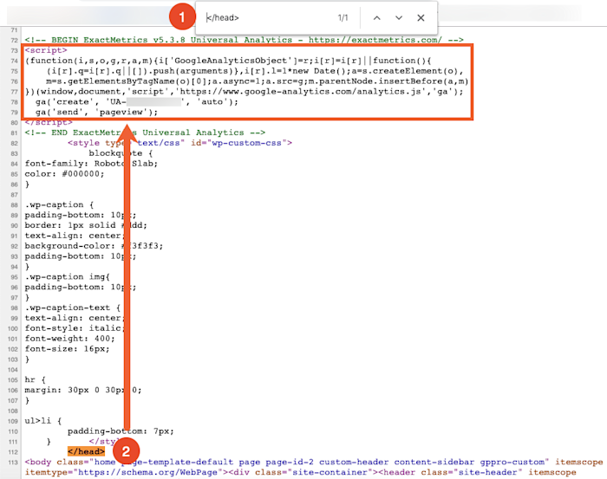Click the color: #000000 line
Image resolution: width=607 pixels, height=479 pixels.
[x=65, y=174]
